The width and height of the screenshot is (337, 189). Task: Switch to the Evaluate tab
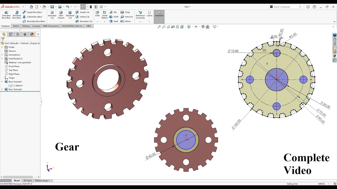point(36,26)
